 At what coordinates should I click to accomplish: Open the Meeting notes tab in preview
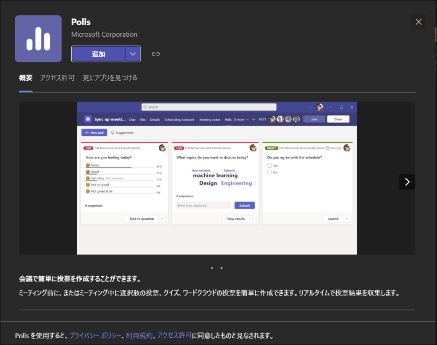[x=210, y=120]
